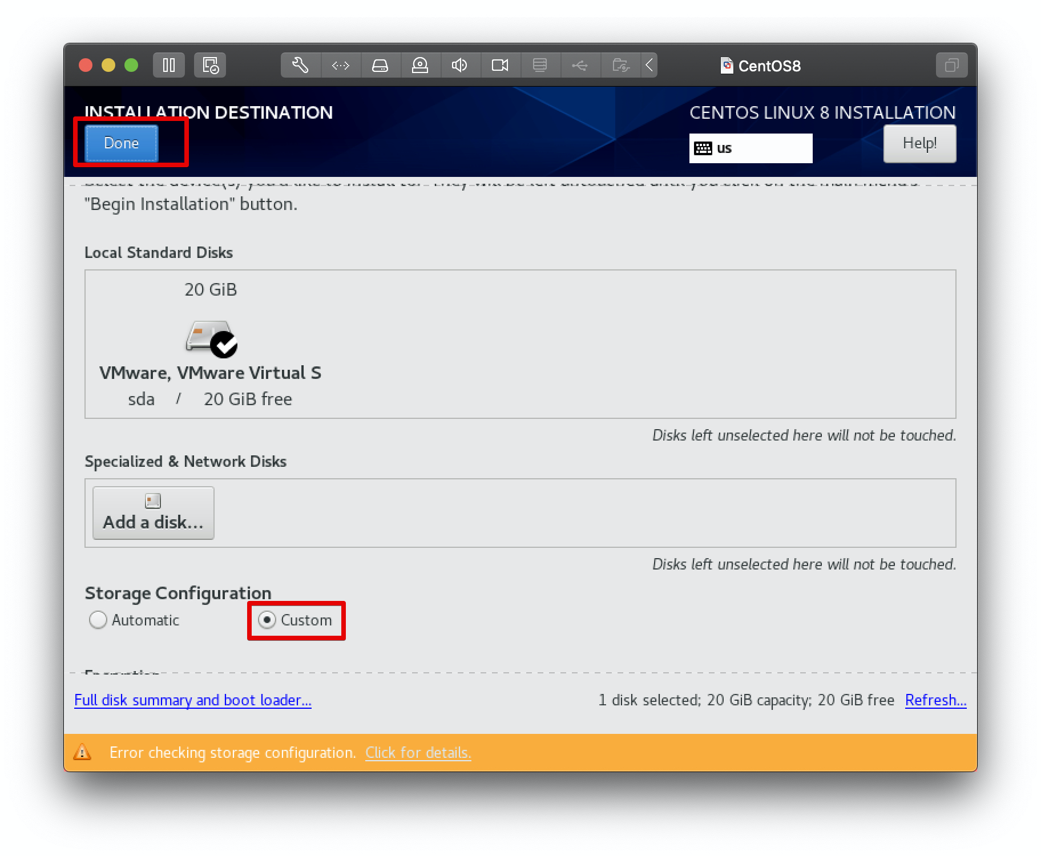Screen dimensions: 1041x856
Task: Click the printer toolbar icon
Action: click(540, 65)
